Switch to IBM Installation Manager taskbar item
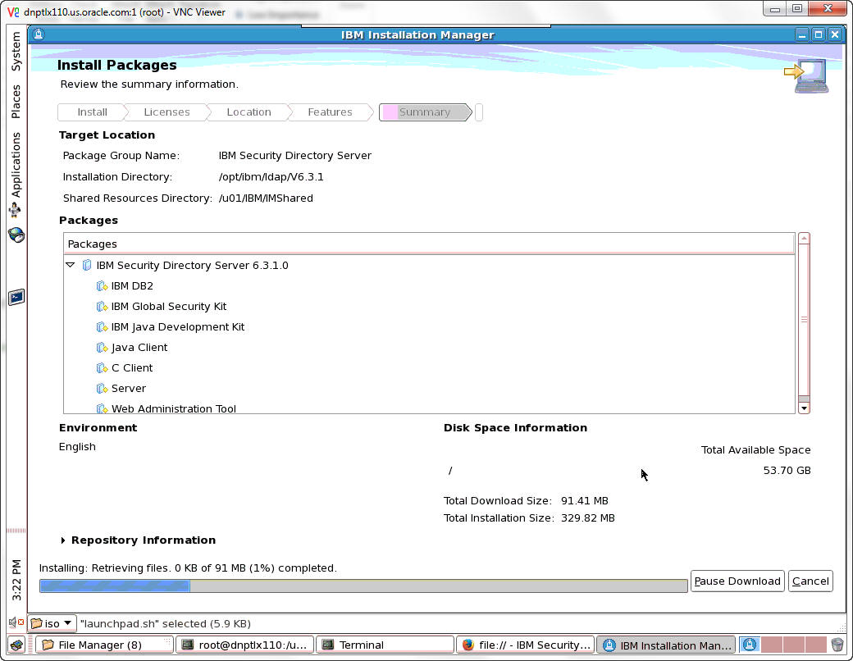Screen dimensions: 853x661 (x=666, y=645)
